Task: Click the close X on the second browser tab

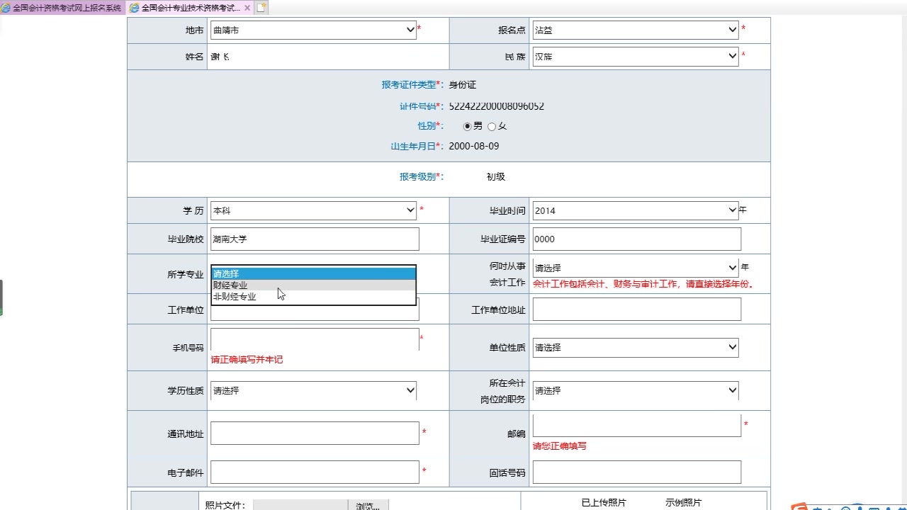Action: click(247, 8)
